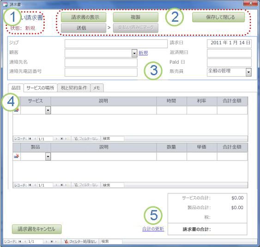Click the 説明 cell in the 製品 grid row

(103, 157)
